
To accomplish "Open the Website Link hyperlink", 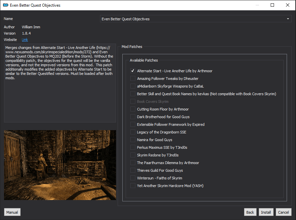I will (x=25, y=40).
